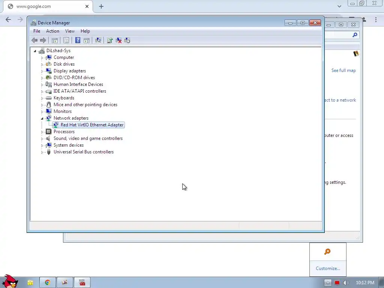Expand the Disk drives node

click(x=42, y=64)
